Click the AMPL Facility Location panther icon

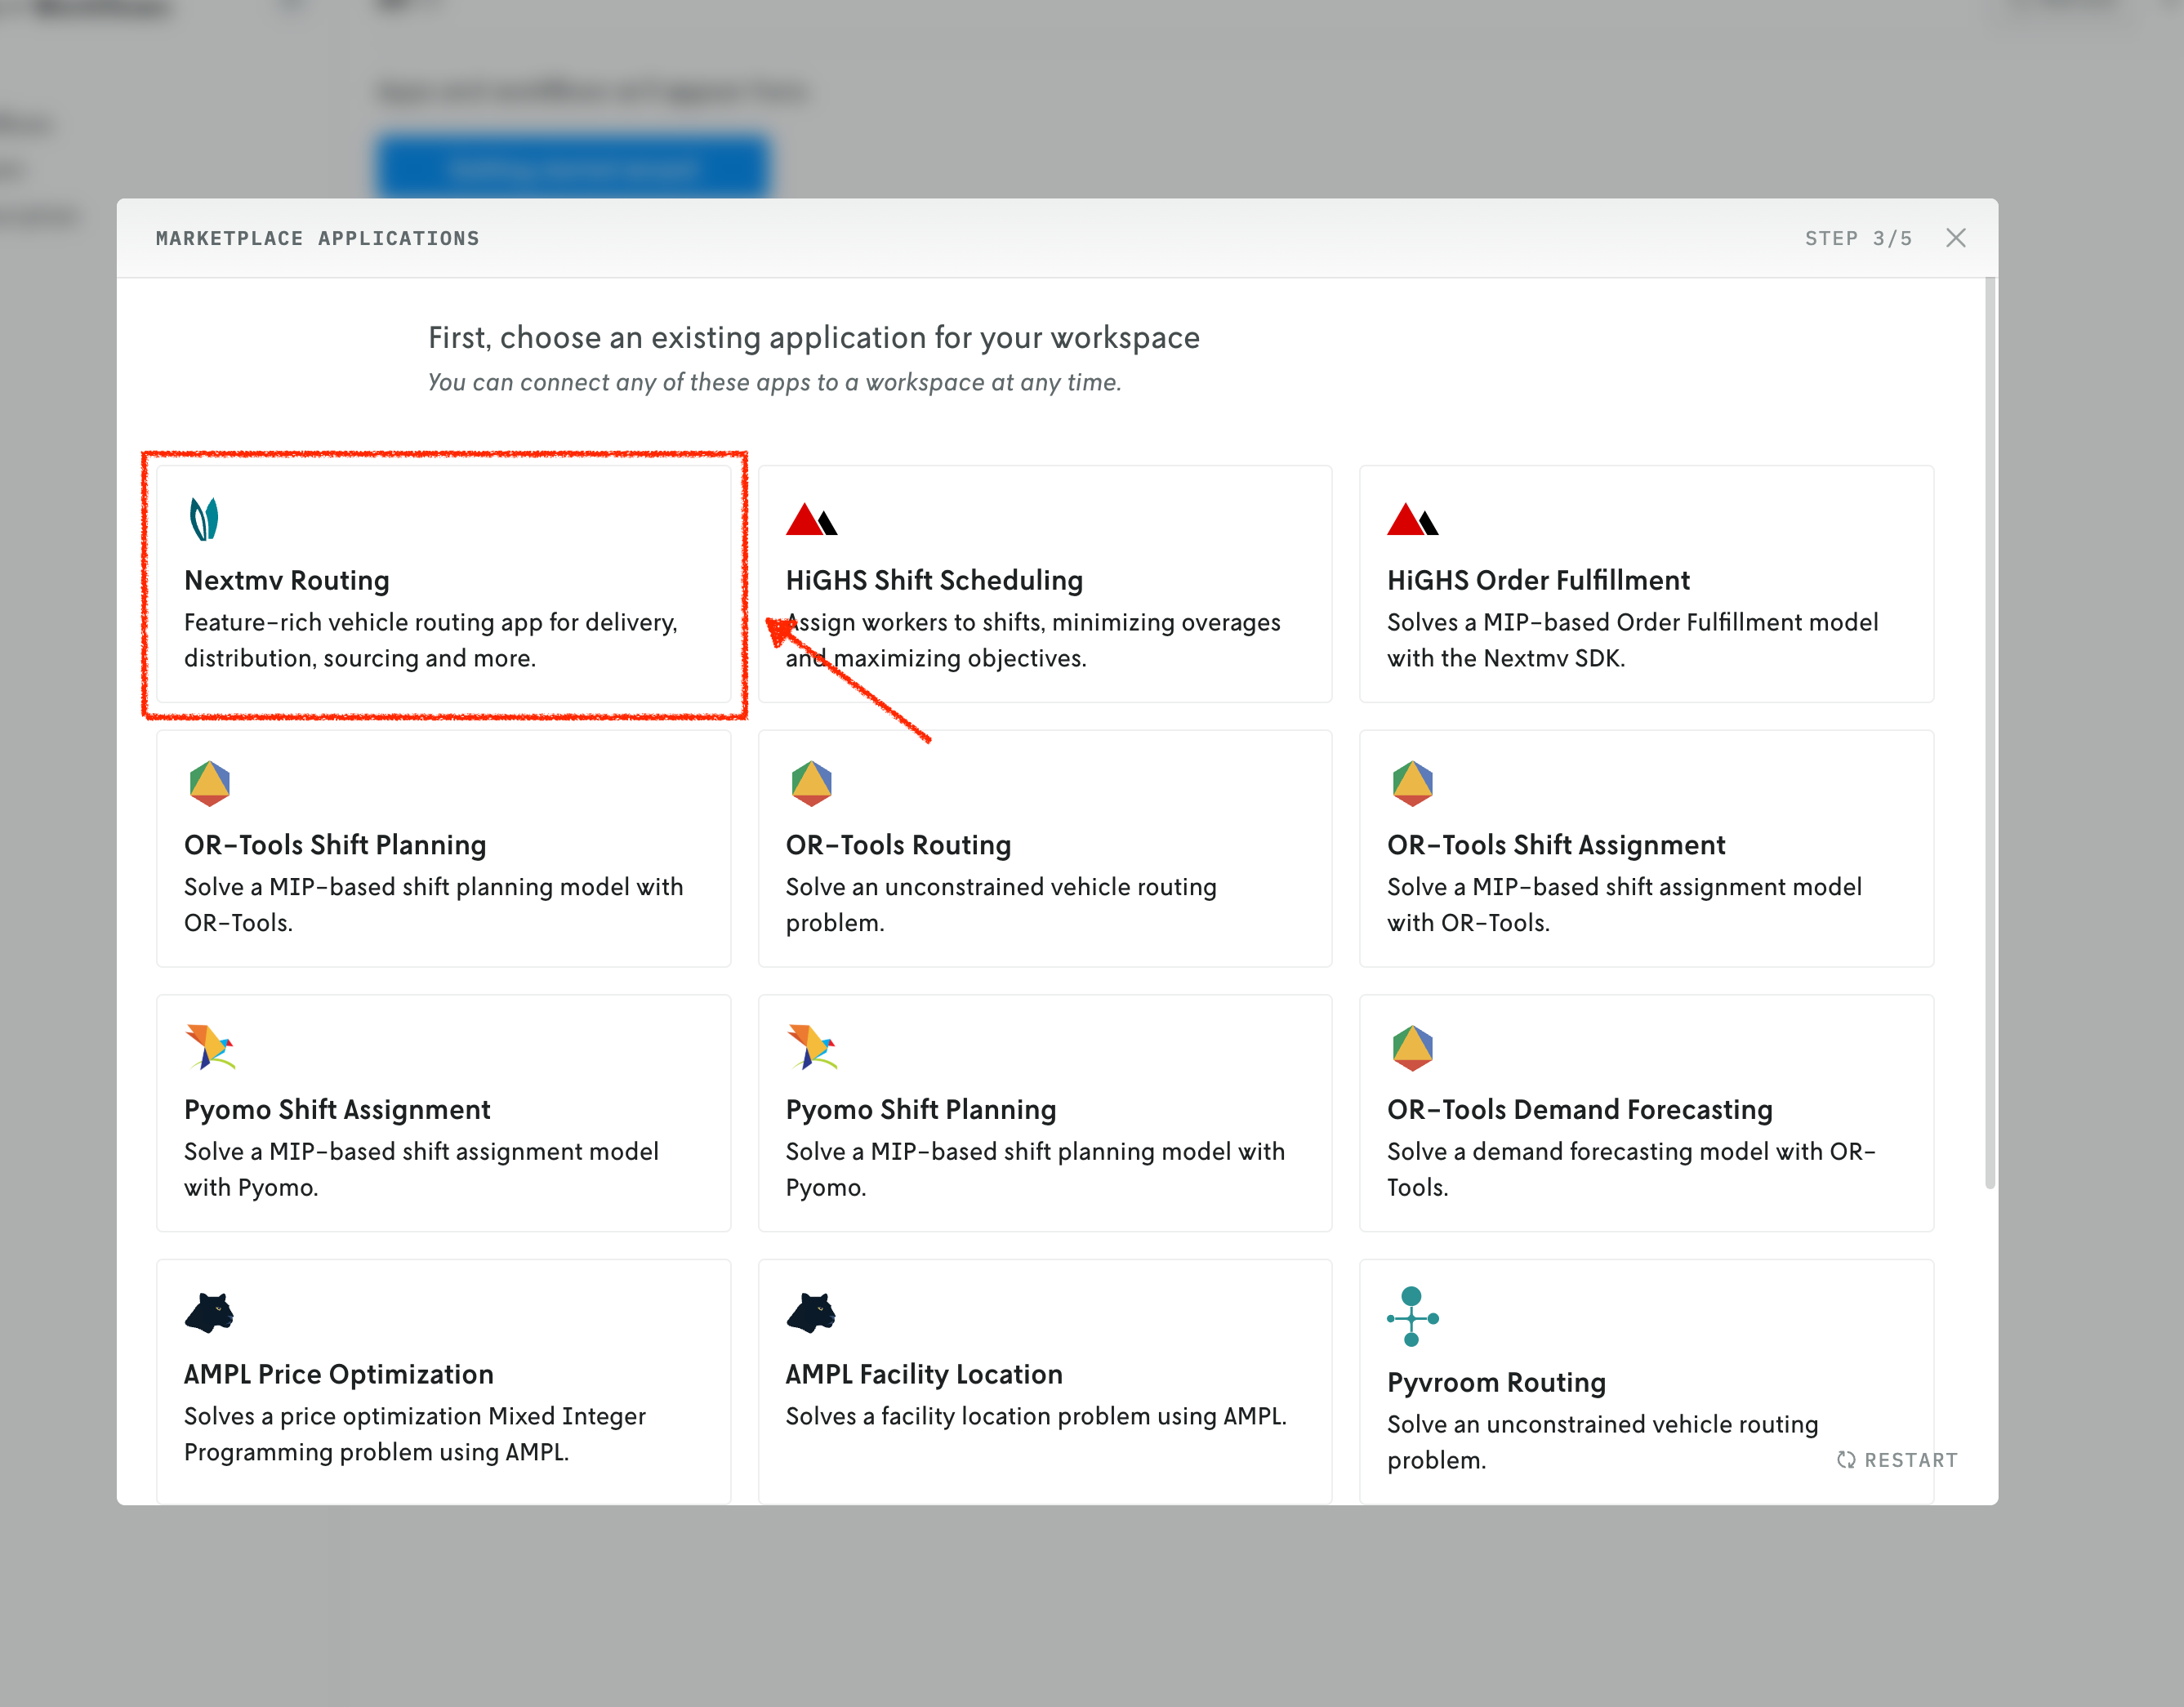click(x=811, y=1312)
